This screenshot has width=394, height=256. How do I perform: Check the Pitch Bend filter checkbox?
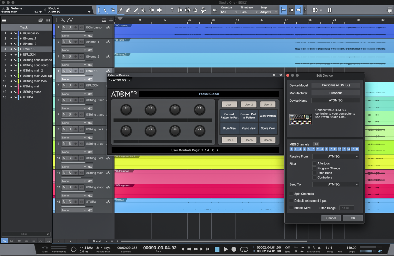(314, 173)
